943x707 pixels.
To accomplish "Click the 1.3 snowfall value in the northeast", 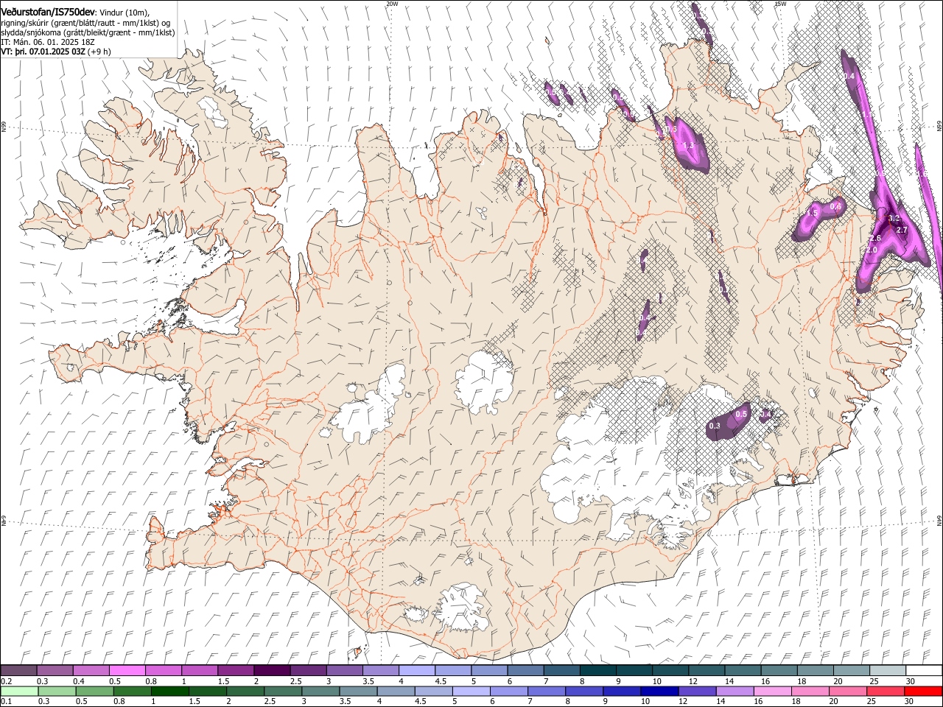I will 689,147.
